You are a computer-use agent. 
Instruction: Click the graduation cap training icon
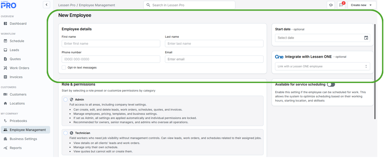331,5
